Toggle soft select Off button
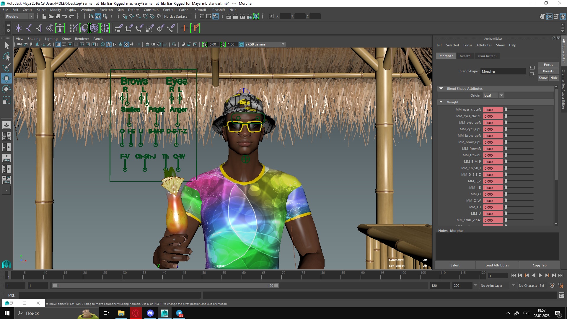567x319 pixels. tap(424, 266)
